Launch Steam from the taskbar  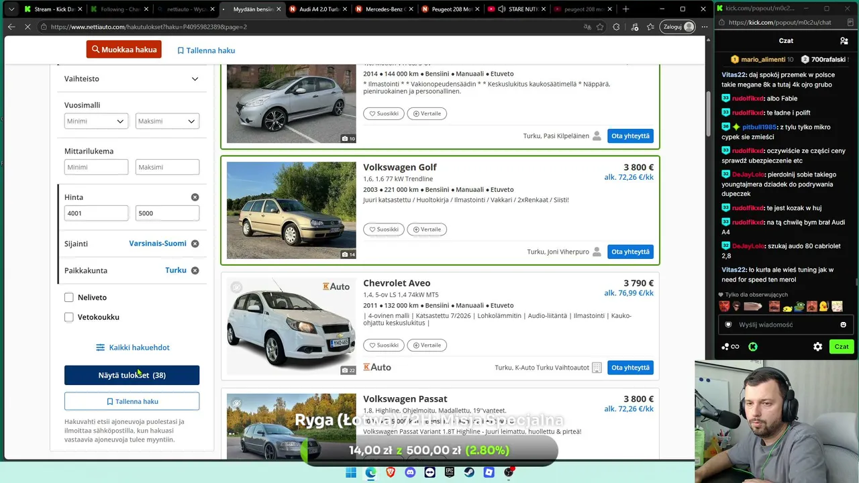(x=469, y=472)
